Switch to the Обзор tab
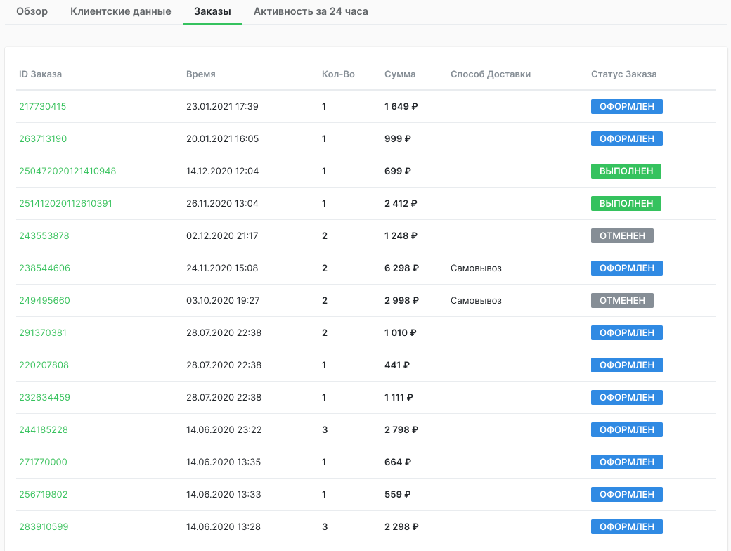 point(32,11)
